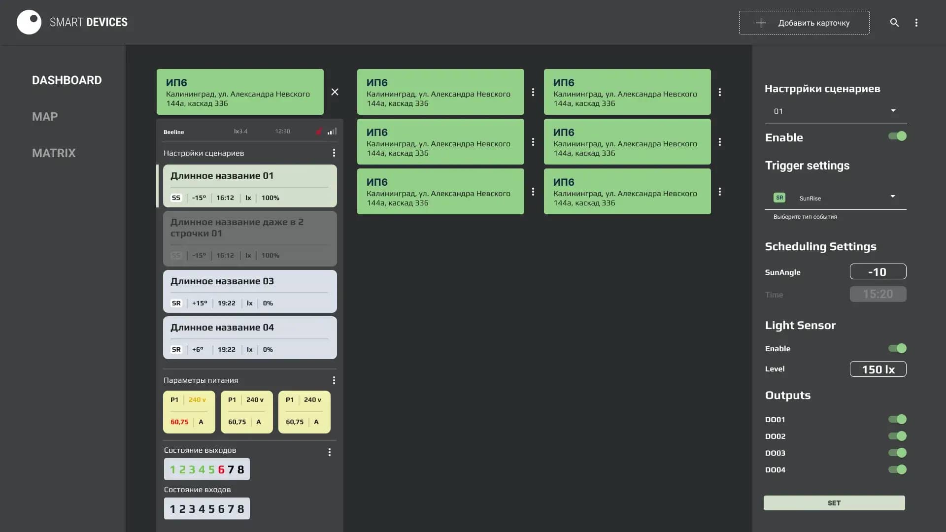Toggle the scenario Enable switch

897,136
